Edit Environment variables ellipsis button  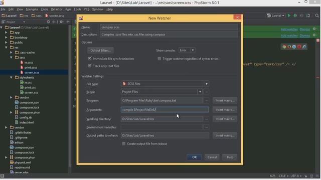click(x=206, y=127)
